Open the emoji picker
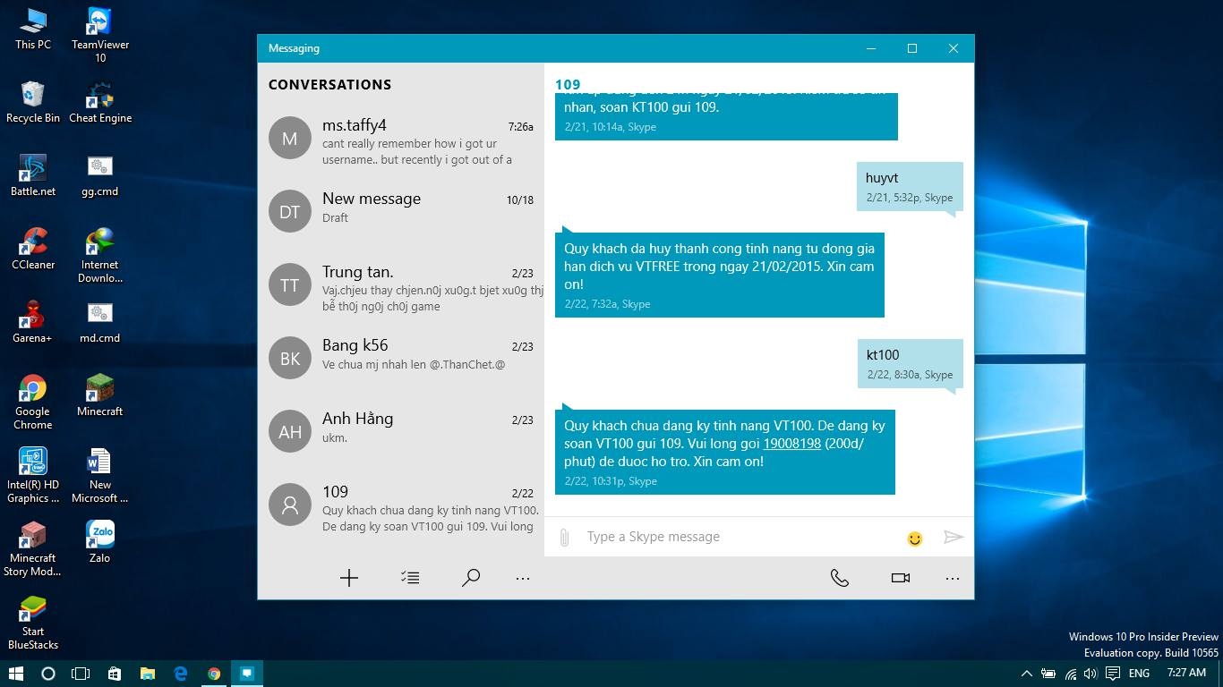This screenshot has height=687, width=1223. [914, 539]
